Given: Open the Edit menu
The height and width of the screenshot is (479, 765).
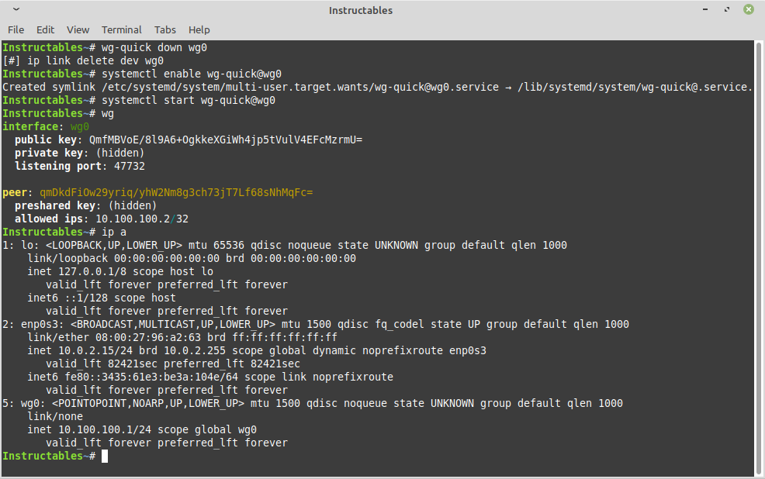Looking at the screenshot, I should (x=45, y=29).
